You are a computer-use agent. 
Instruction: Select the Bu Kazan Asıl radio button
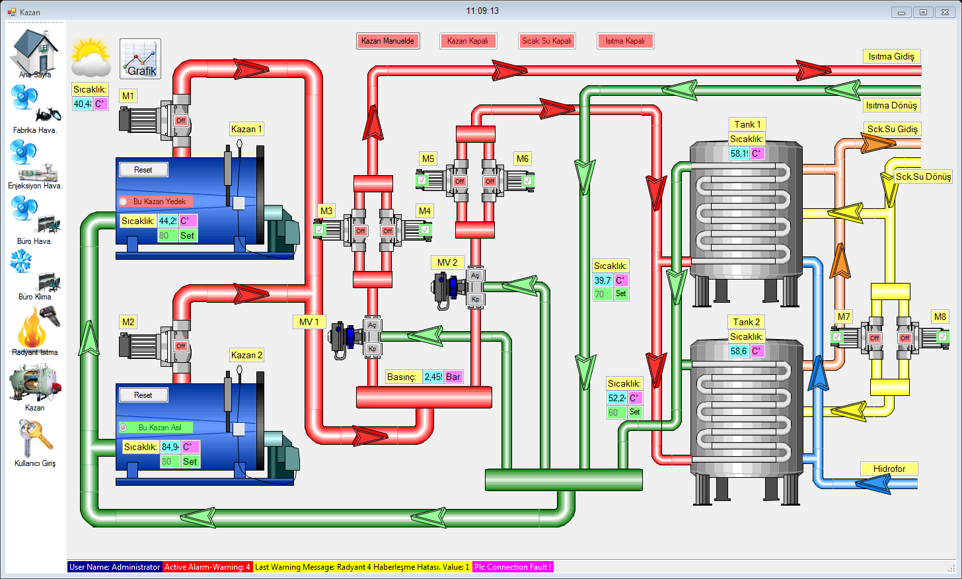(124, 428)
